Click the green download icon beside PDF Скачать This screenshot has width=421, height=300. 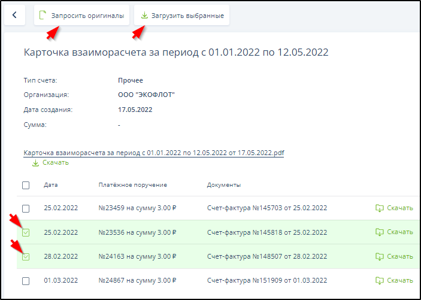coord(35,163)
